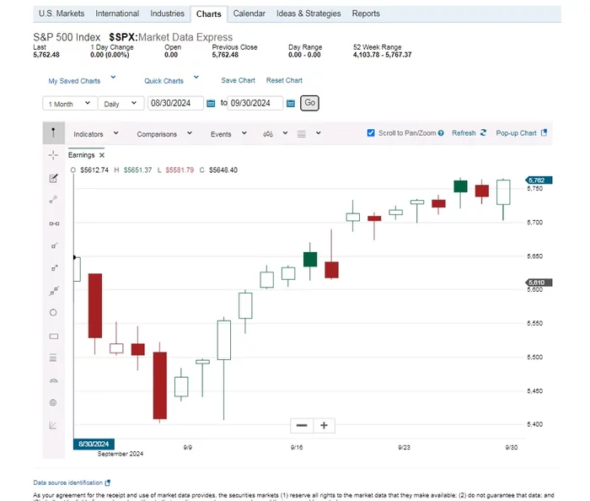
Task: Select the Fibonacci retracement lines tool
Action: pyautogui.click(x=53, y=358)
